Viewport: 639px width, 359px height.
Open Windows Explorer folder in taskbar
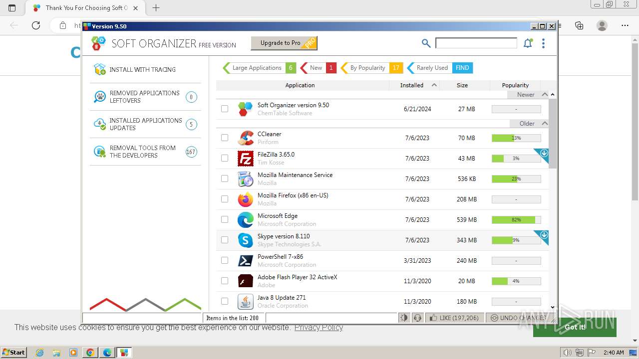[56, 353]
